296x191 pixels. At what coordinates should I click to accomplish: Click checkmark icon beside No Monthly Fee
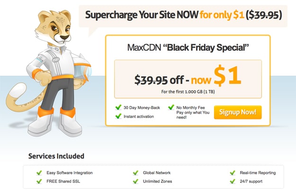[171, 108]
